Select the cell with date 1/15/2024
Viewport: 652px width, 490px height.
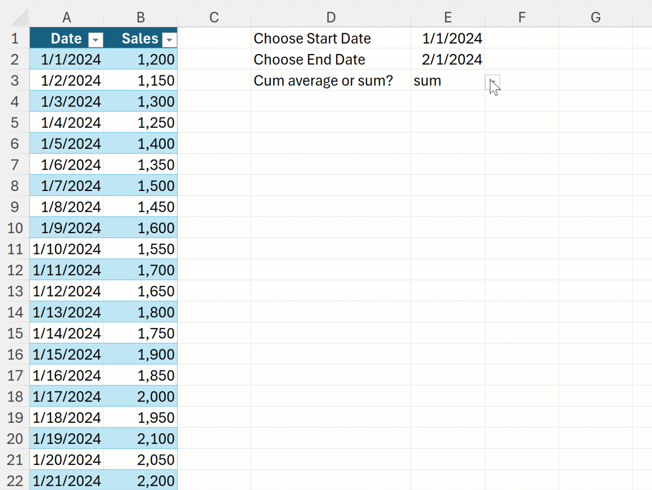coord(66,354)
